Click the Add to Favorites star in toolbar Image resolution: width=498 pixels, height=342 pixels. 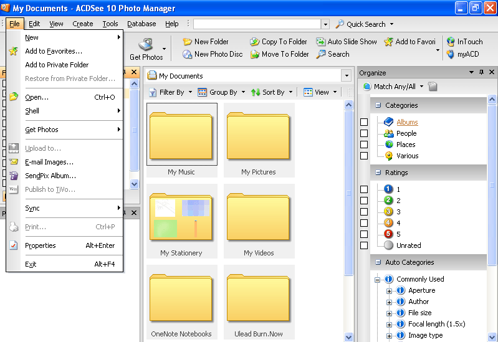(x=388, y=42)
